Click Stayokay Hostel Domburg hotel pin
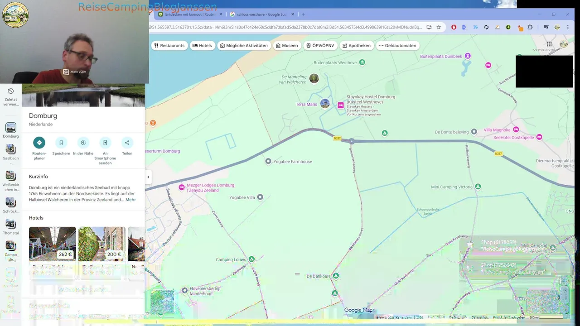This screenshot has height=326, width=580. pyautogui.click(x=341, y=105)
